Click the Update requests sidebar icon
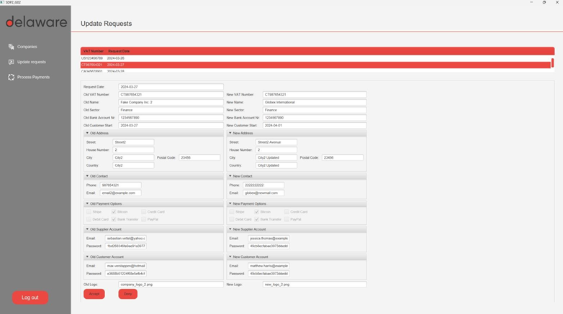Viewport: 563px width, 314px height. pyautogui.click(x=11, y=62)
